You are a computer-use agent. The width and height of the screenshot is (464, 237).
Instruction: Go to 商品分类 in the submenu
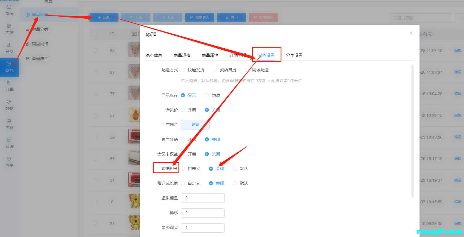point(40,29)
